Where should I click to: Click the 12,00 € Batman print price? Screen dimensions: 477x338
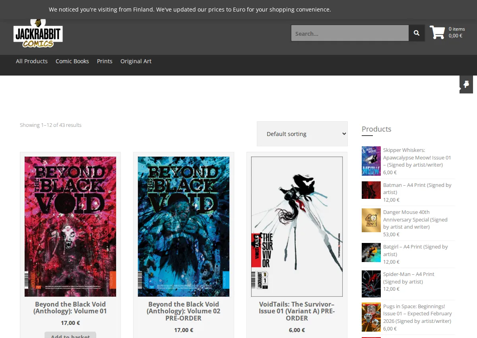tap(391, 200)
